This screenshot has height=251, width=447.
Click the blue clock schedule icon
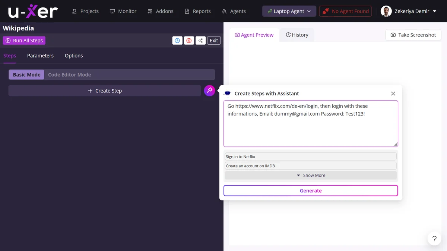(x=177, y=41)
